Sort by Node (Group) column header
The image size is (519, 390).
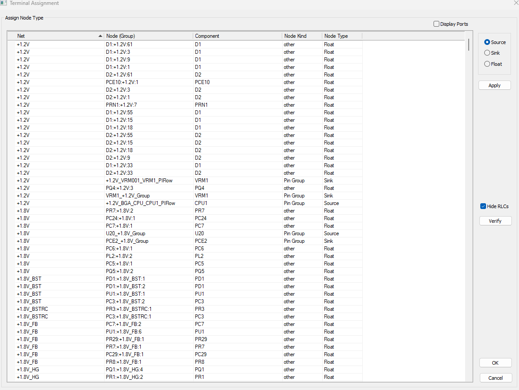(148, 36)
